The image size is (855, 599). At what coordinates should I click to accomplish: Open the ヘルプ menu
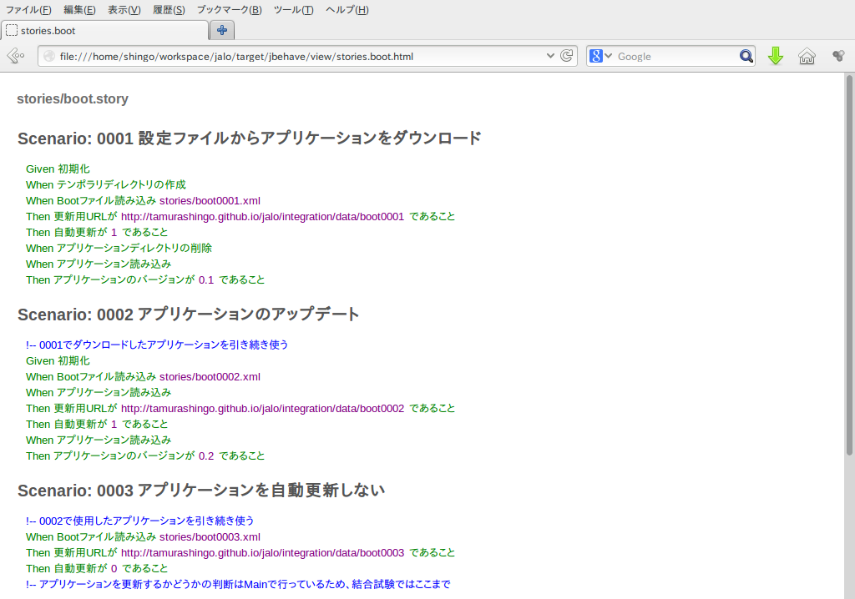(x=347, y=9)
